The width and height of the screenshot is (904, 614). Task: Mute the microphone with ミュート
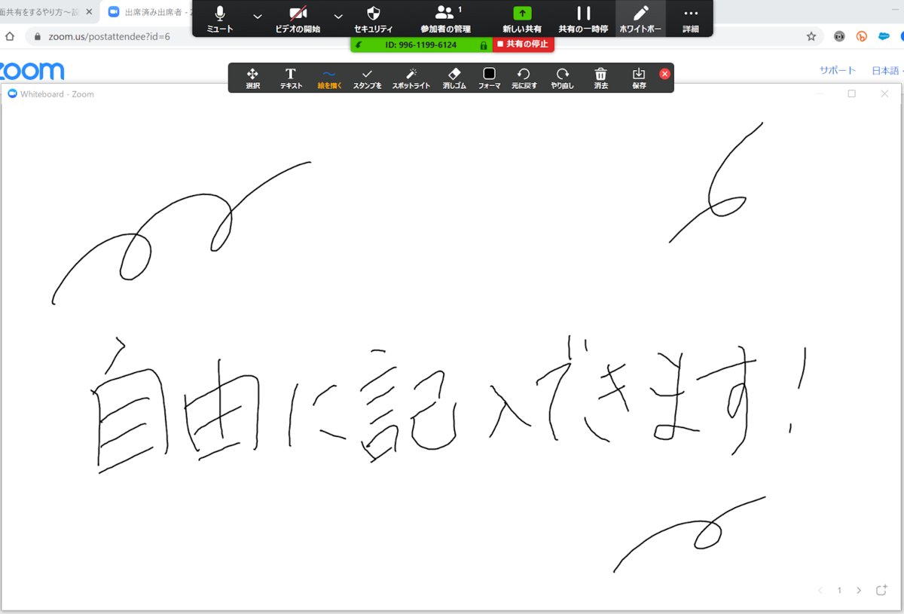(220, 20)
